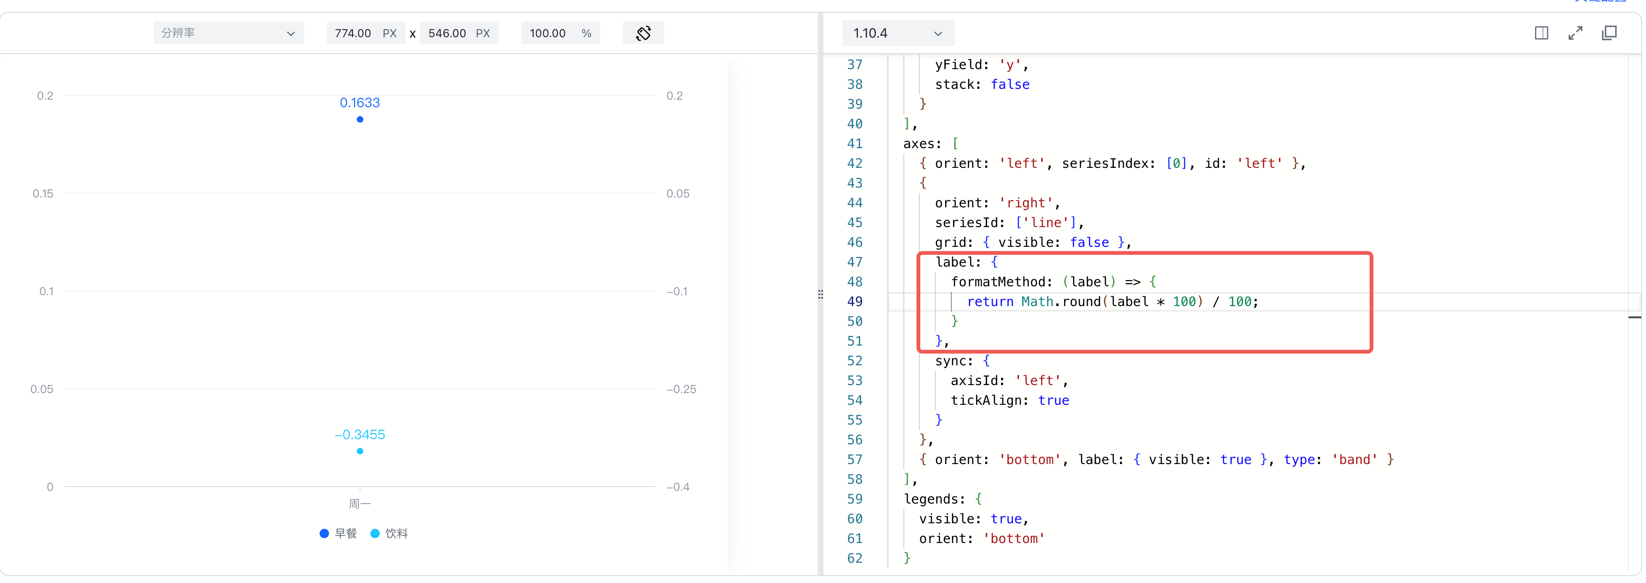Click the 周一 x-axis label

360,504
